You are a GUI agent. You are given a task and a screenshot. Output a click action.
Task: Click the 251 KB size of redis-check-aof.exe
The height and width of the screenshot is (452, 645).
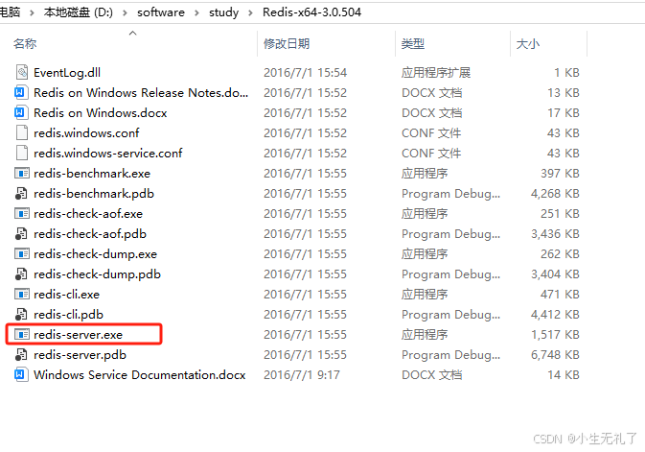point(560,213)
